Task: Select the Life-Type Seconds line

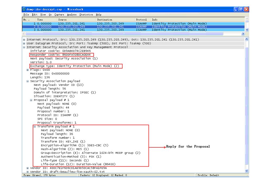Action: click(x=65, y=161)
